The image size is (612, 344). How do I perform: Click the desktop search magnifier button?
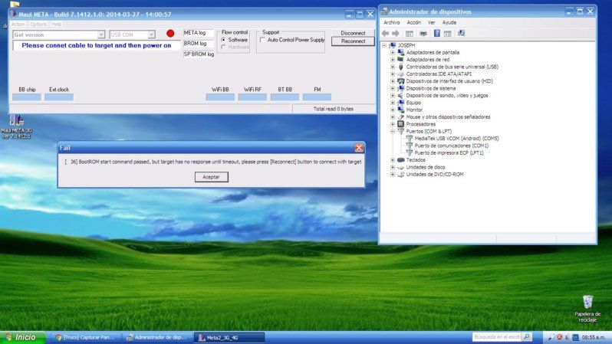tap(527, 337)
